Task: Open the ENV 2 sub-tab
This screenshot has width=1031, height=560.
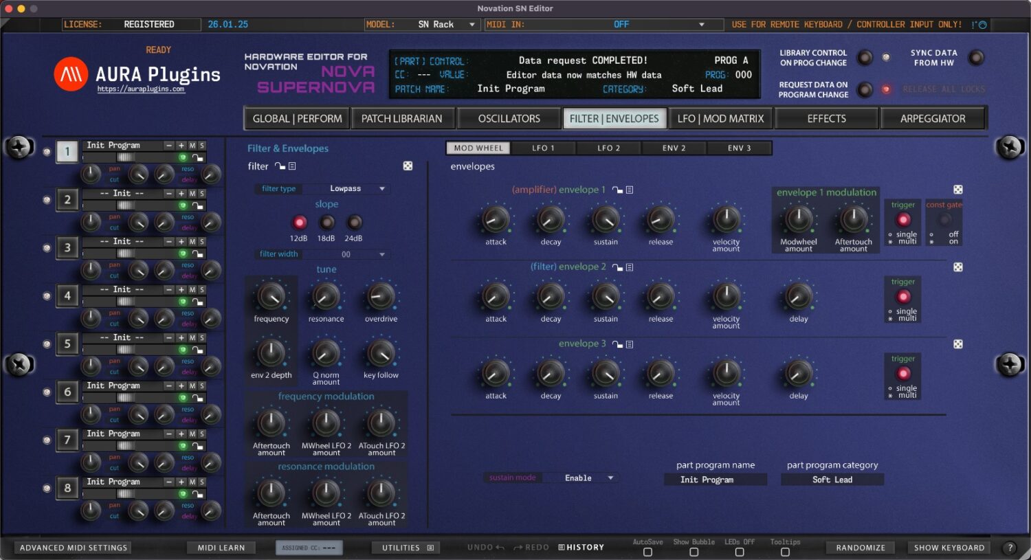Action: [673, 147]
